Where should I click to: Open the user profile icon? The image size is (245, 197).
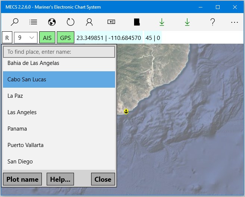pyautogui.click(x=89, y=22)
